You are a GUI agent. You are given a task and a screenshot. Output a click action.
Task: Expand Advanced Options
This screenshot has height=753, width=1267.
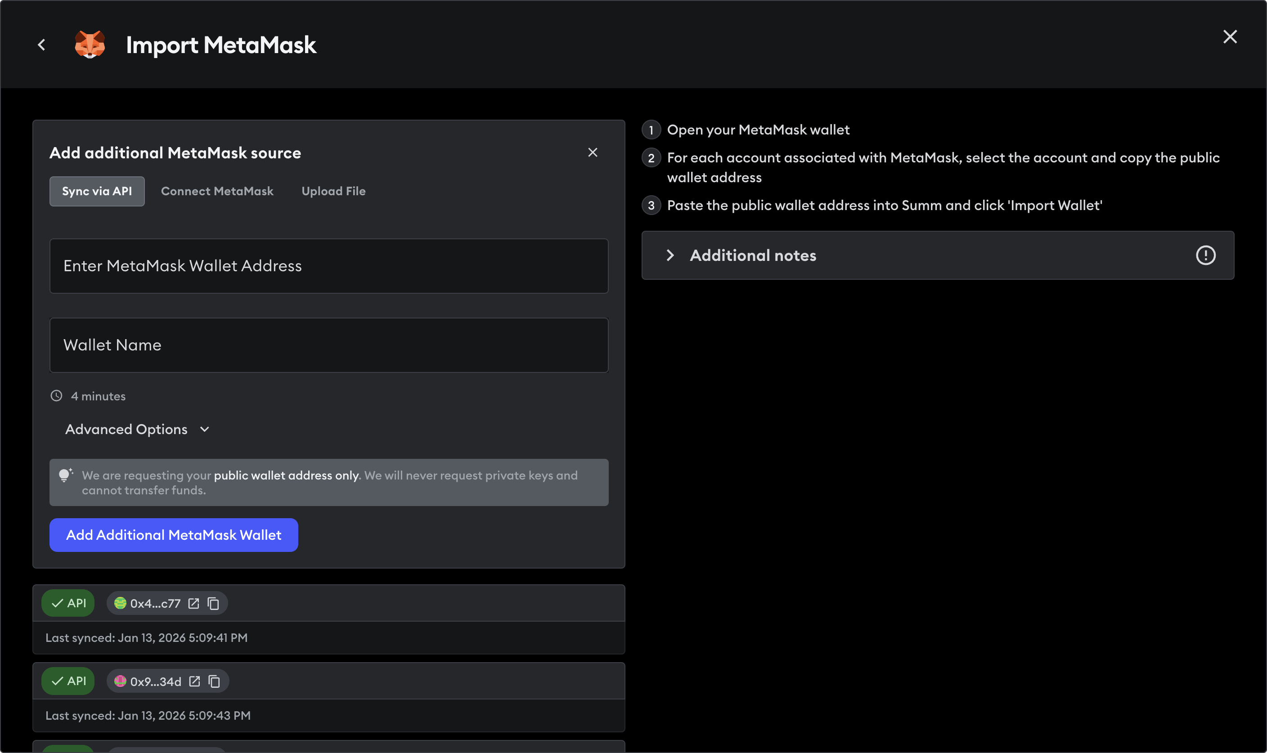[138, 429]
